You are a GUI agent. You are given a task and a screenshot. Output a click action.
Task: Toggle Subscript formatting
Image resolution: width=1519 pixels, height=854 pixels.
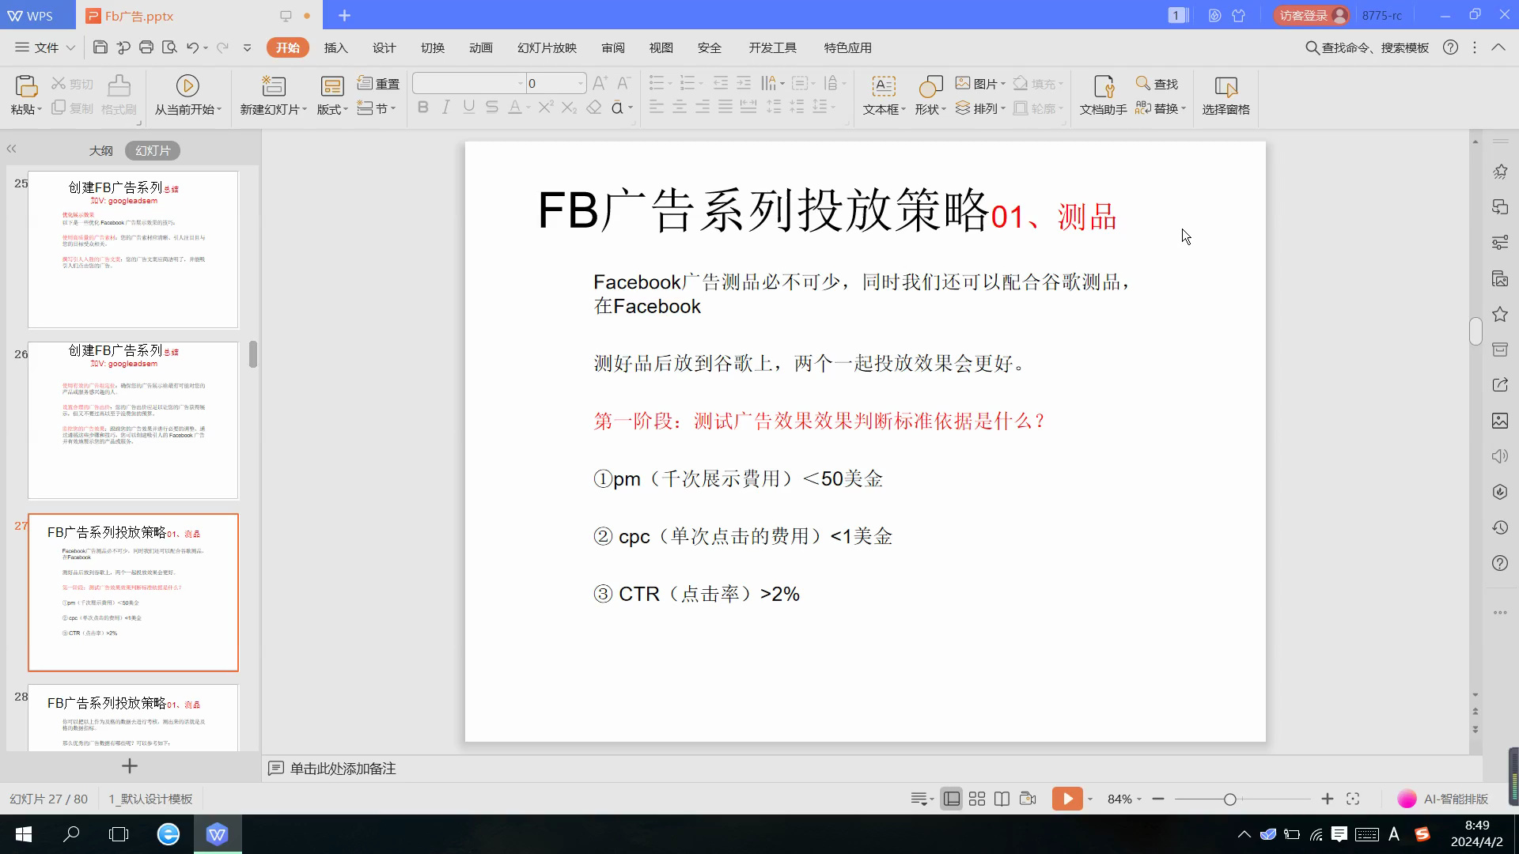pos(569,108)
